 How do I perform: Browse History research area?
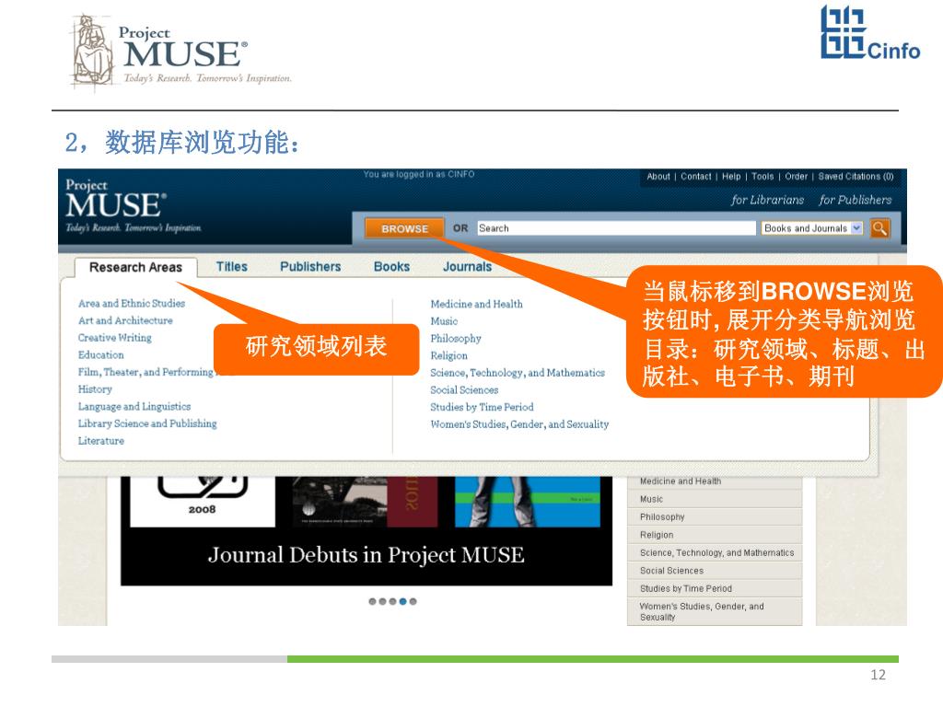pos(95,389)
